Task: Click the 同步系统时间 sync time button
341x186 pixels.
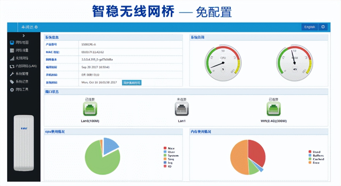Action: (132, 83)
